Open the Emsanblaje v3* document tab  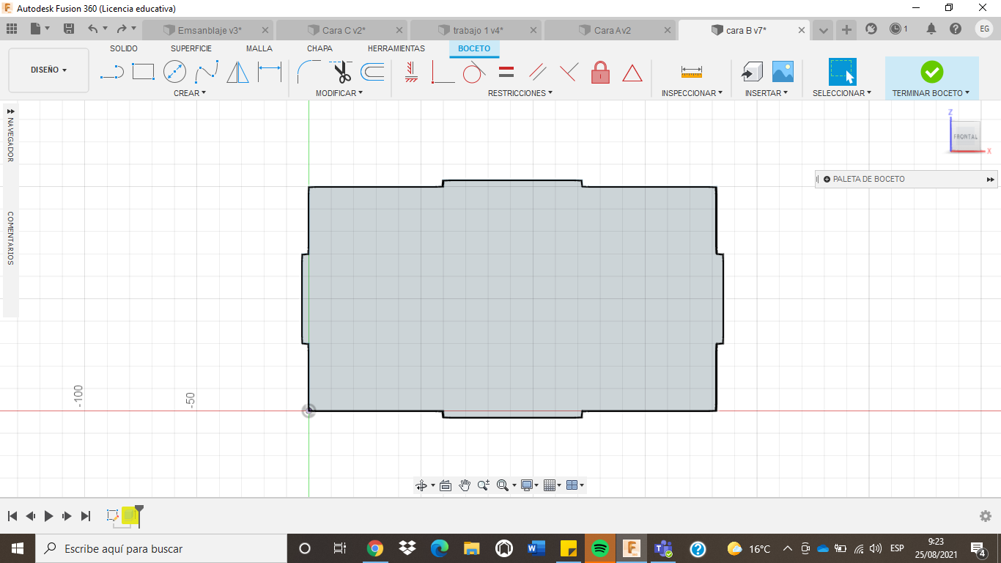pyautogui.click(x=208, y=30)
